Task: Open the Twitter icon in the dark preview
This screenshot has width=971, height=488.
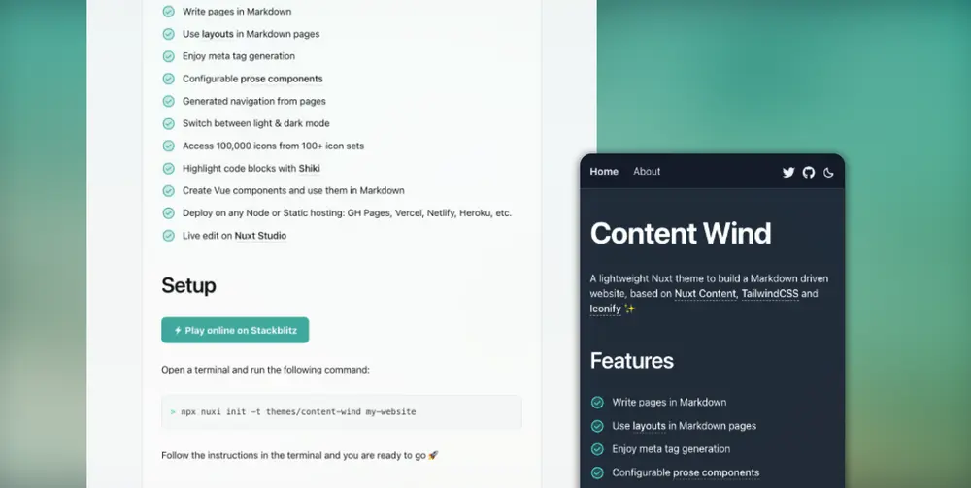Action: [x=787, y=172]
